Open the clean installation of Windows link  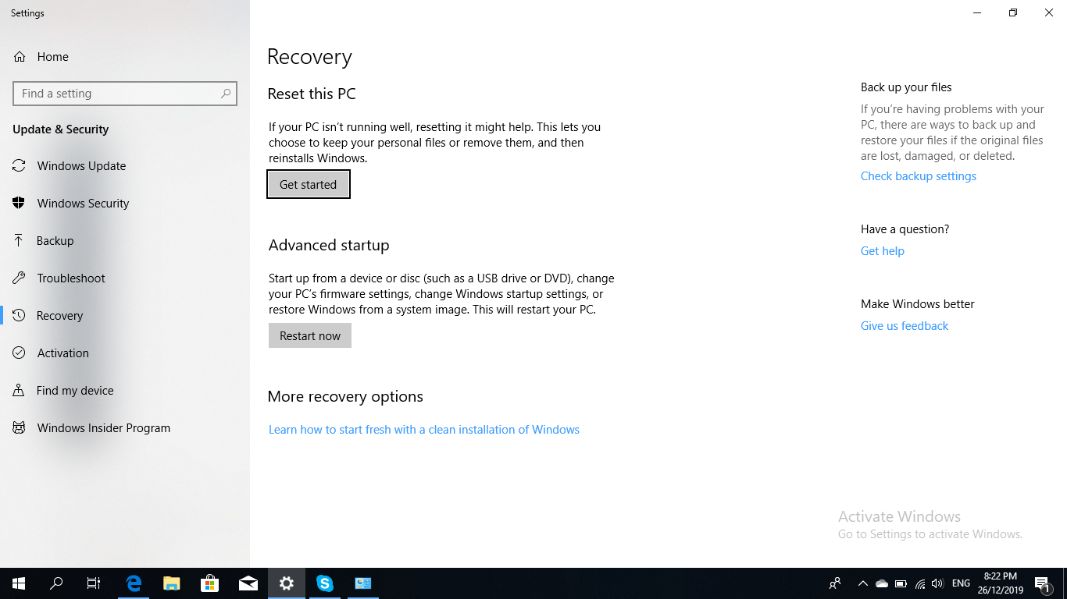coord(424,430)
